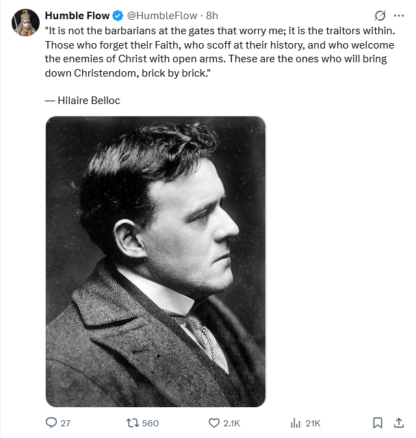Image resolution: width=416 pixels, height=438 pixels.
Task: Like the post with the heart icon
Action: coord(214,423)
